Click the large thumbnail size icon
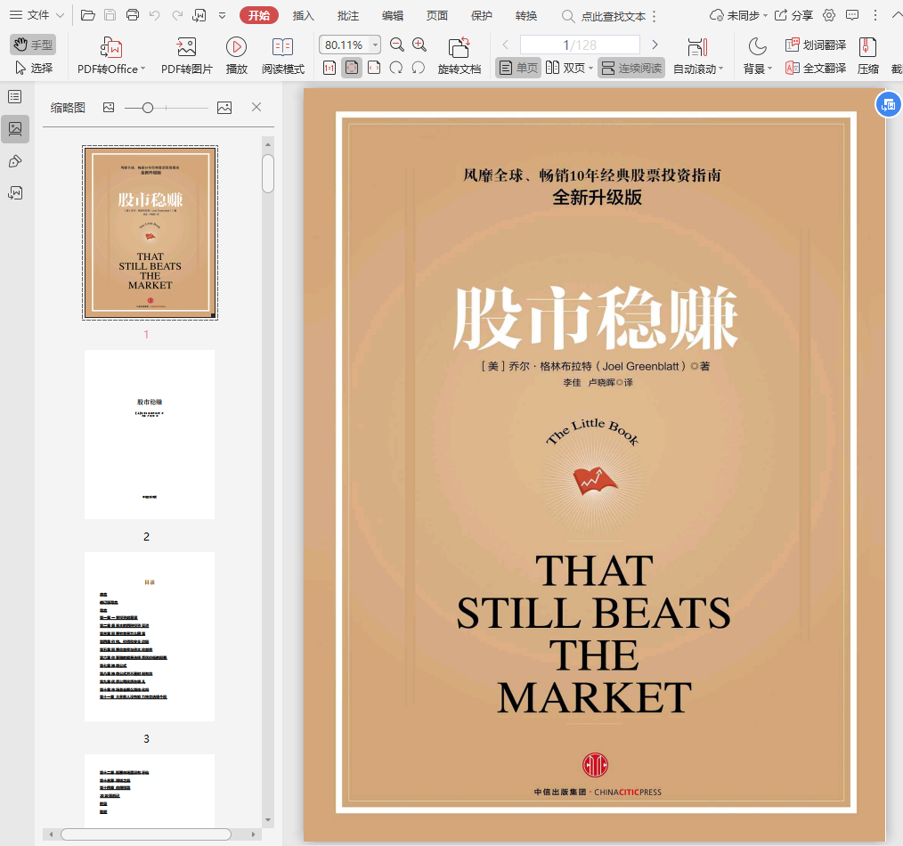Viewport: 903px width, 846px height. tap(224, 107)
